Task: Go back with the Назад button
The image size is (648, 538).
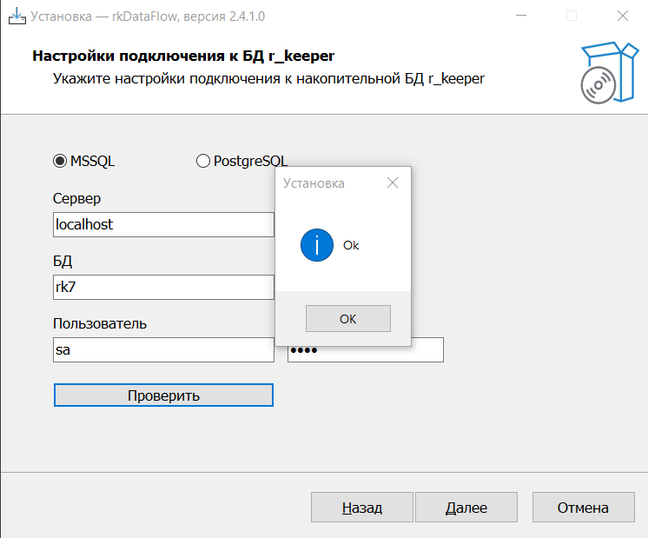Action: pos(361,508)
